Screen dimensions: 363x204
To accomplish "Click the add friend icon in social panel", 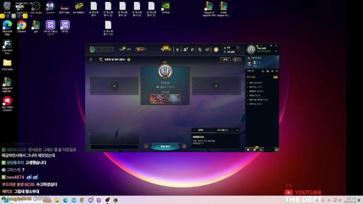I will point(263,71).
